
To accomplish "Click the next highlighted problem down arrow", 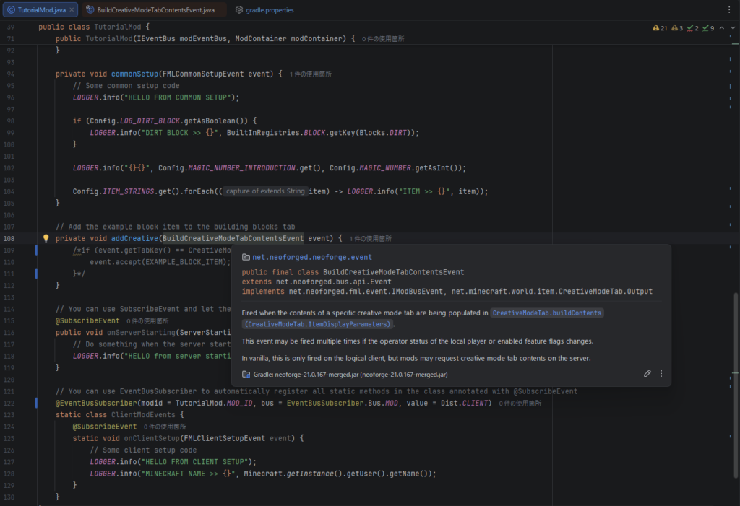I will 733,28.
